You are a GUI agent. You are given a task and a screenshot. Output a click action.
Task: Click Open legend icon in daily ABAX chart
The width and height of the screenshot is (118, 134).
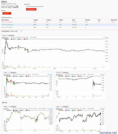60,110
